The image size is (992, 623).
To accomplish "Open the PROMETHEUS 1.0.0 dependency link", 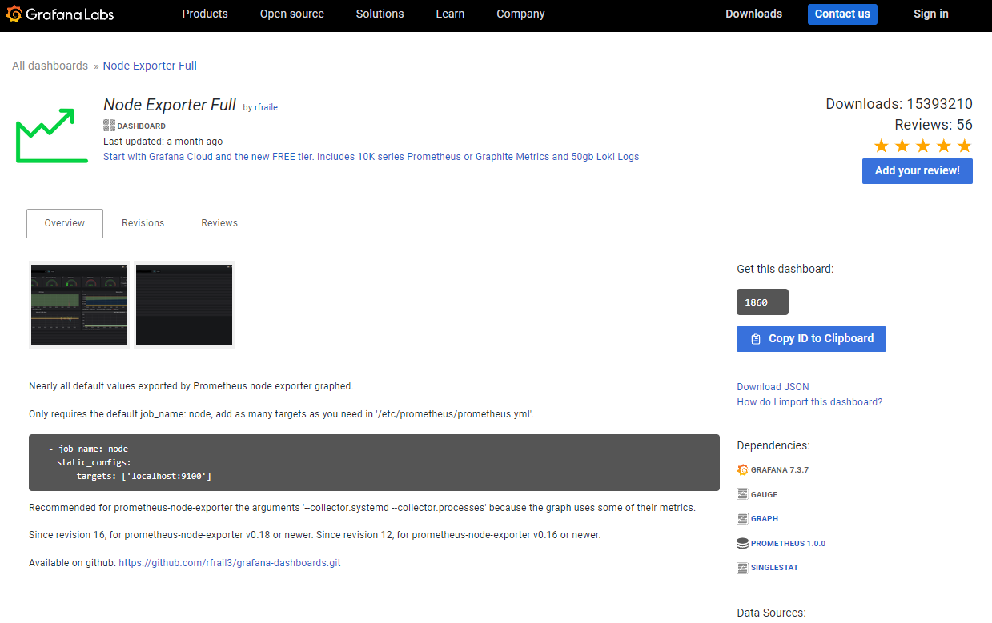I will pos(788,544).
